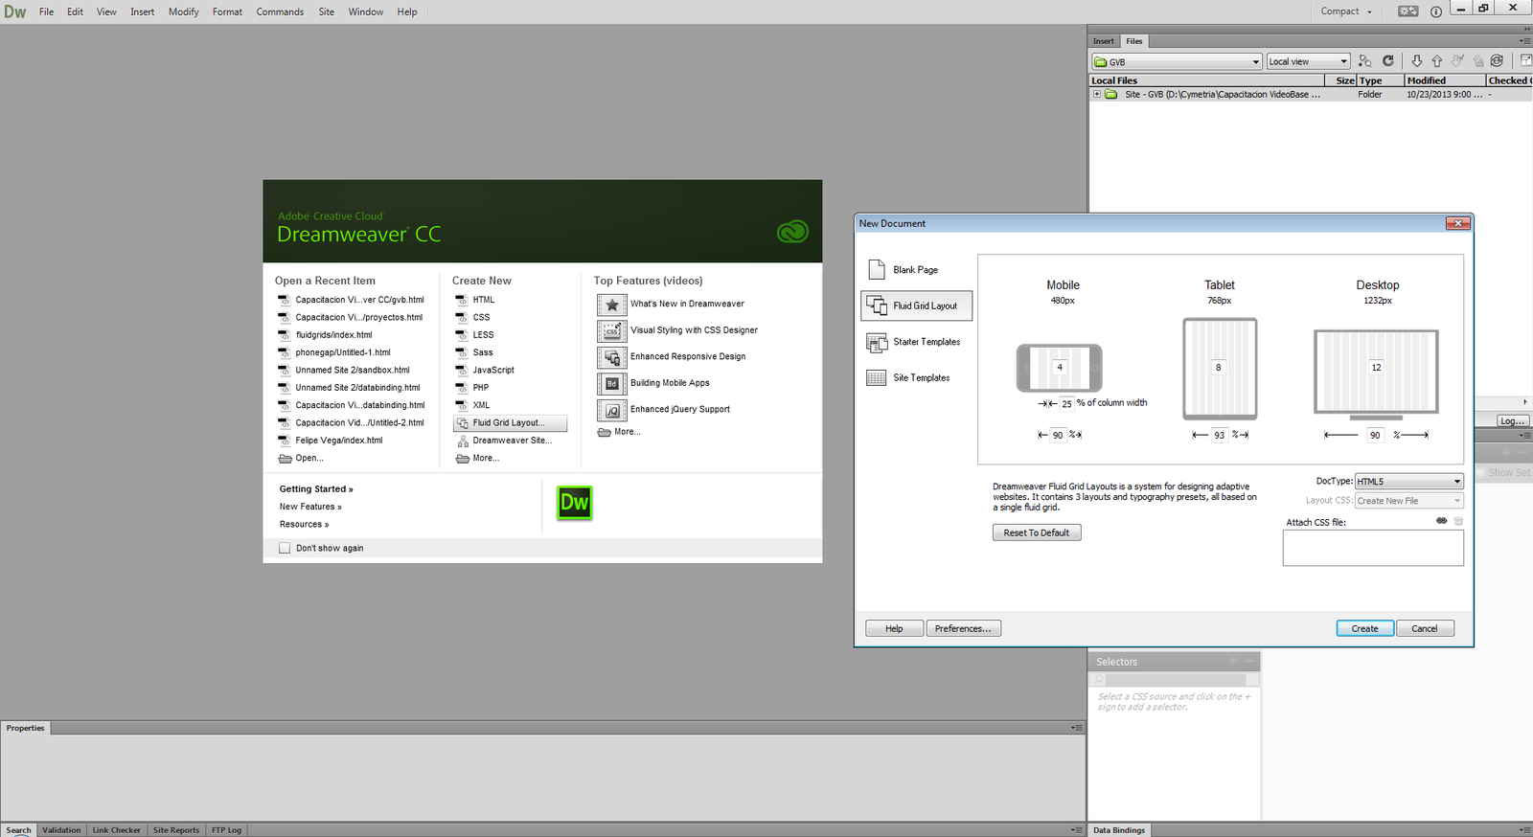Open the File menu
This screenshot has height=837, width=1533.
pos(46,11)
